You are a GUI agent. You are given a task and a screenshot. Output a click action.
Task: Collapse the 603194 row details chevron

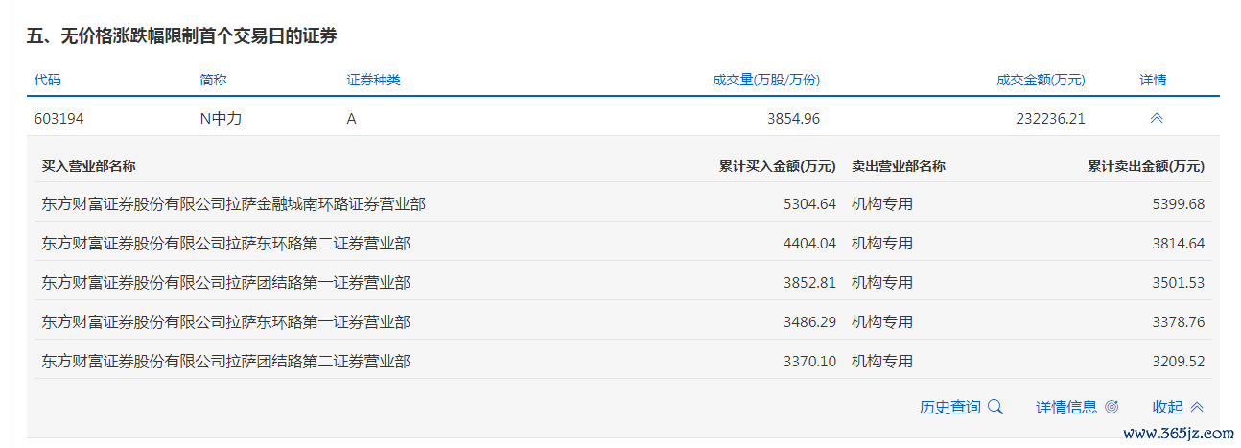coord(1156,119)
